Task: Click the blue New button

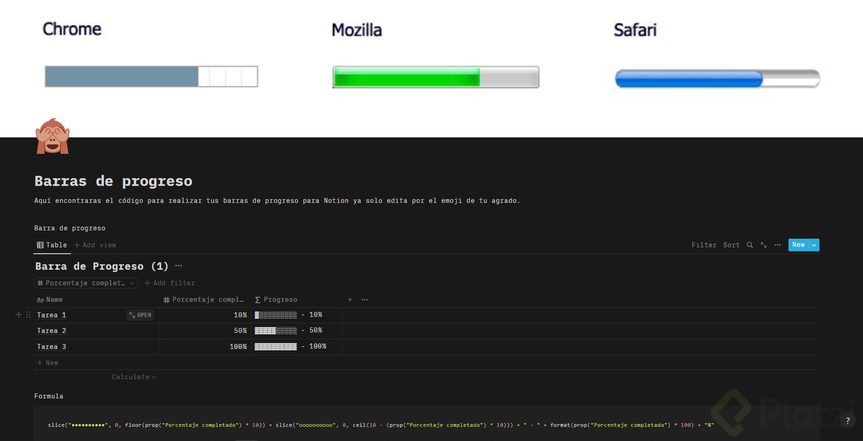Action: 798,245
